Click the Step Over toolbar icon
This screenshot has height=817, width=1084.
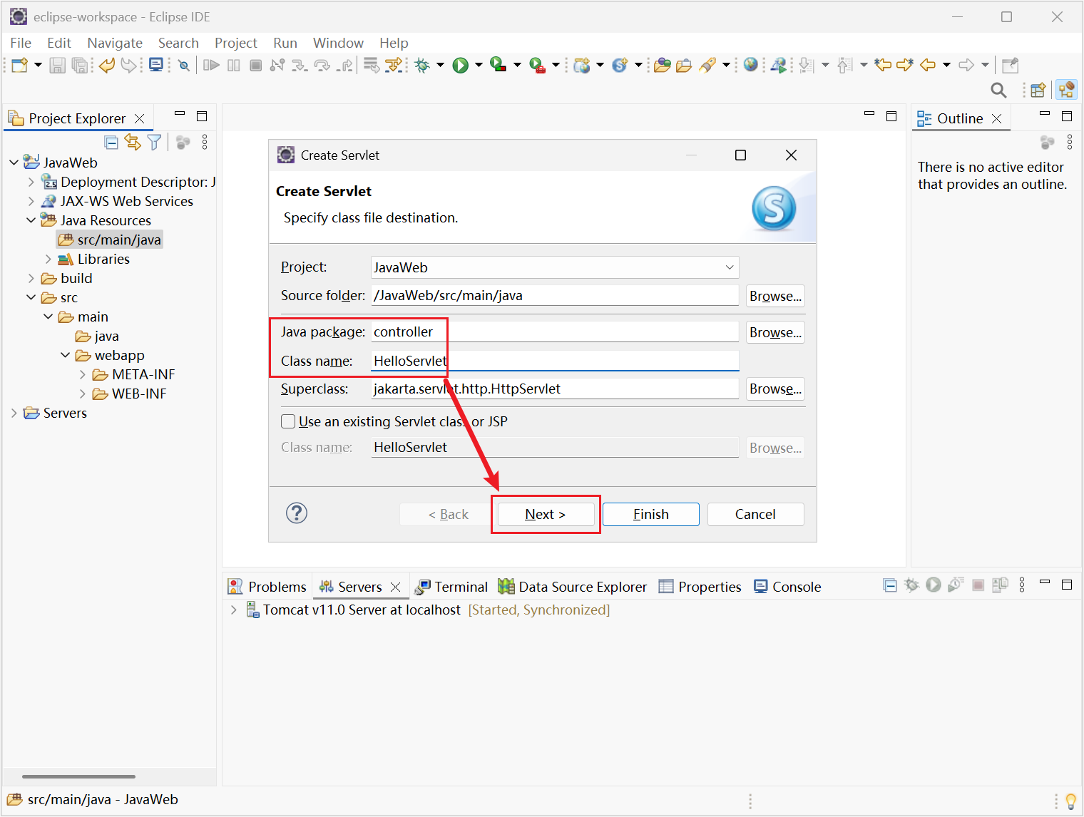322,66
